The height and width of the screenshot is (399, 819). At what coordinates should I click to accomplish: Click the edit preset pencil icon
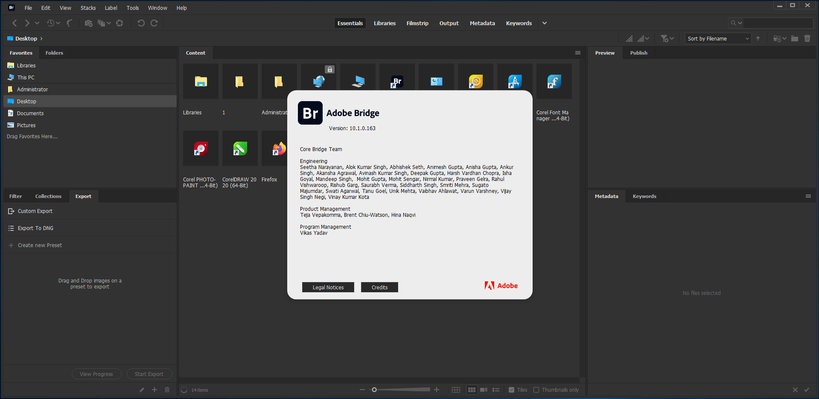click(x=142, y=390)
